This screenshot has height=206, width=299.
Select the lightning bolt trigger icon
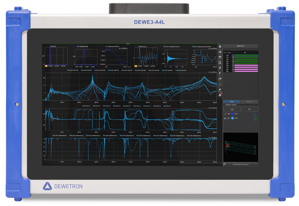(x=220, y=68)
